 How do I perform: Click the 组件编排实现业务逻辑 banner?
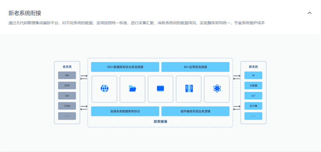pyautogui.click(x=195, y=111)
